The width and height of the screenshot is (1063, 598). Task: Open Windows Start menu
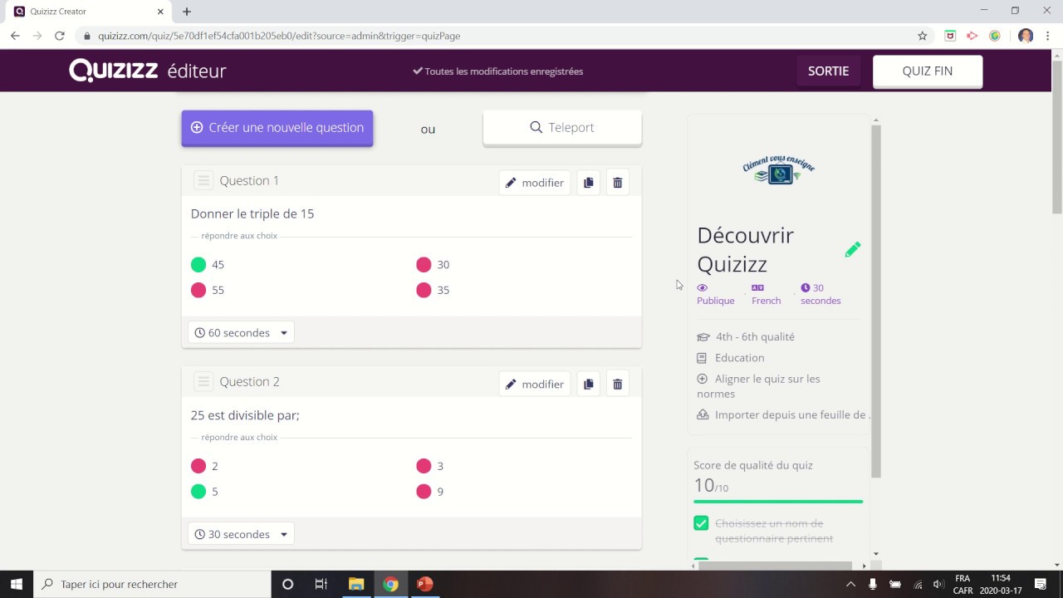(x=17, y=584)
